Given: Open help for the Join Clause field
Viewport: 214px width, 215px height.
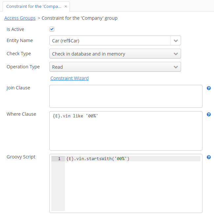Looking at the screenshot, I should (209, 88).
